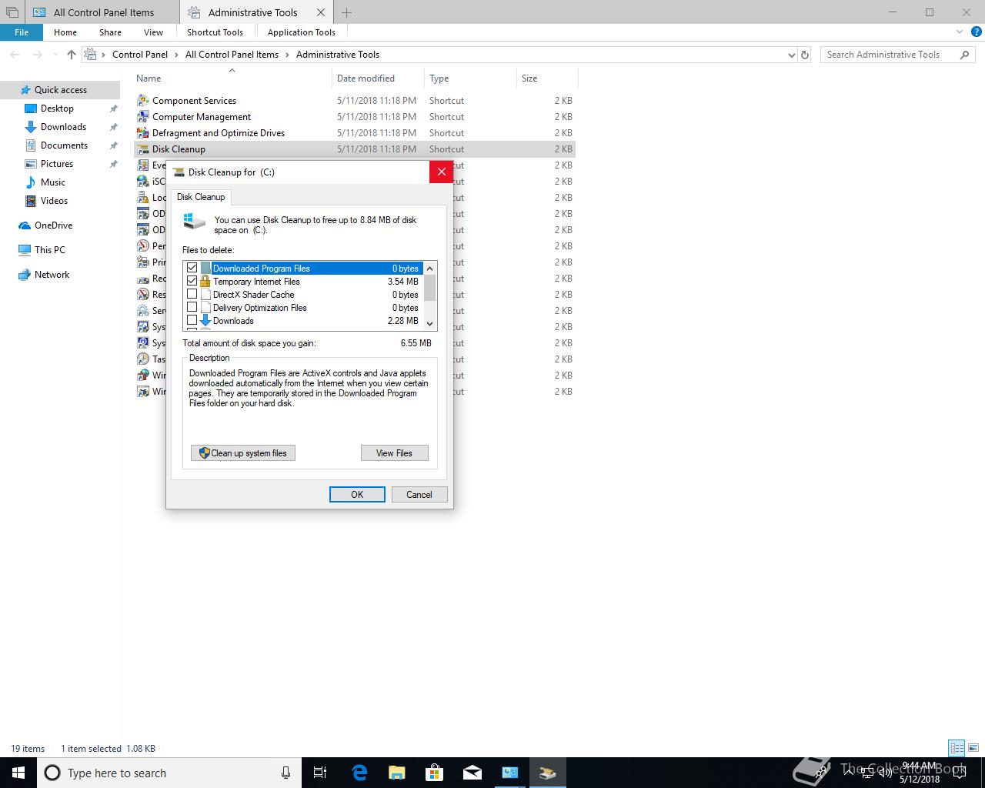Screen dimensions: 985x788
Task: Switch to All Control Panel Items tab
Action: pyautogui.click(x=102, y=12)
